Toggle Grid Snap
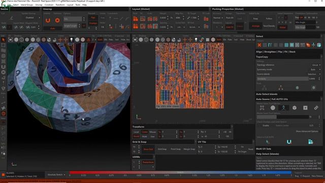 coord(162,149)
